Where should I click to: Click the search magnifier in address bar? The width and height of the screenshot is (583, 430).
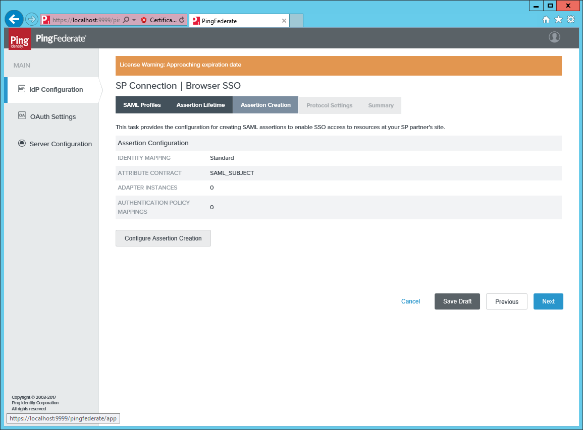tap(126, 20)
